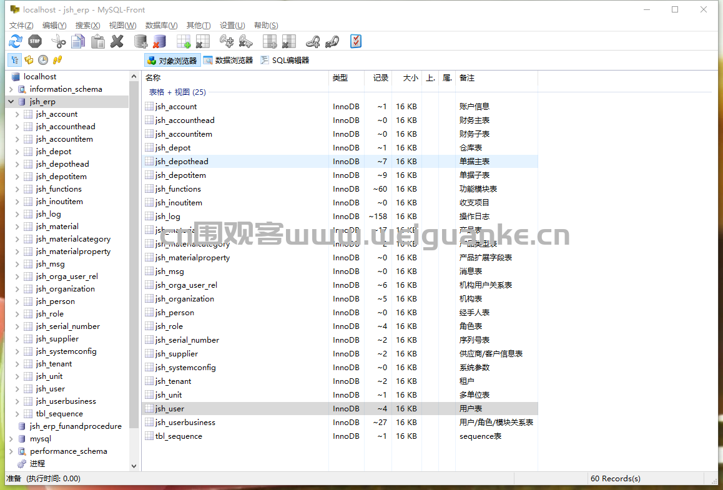Select localhost in the tree
723x490 pixels.
pyautogui.click(x=40, y=77)
